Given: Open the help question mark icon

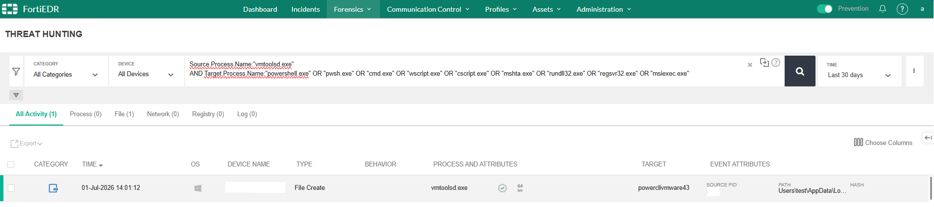Looking at the screenshot, I should [x=902, y=9].
